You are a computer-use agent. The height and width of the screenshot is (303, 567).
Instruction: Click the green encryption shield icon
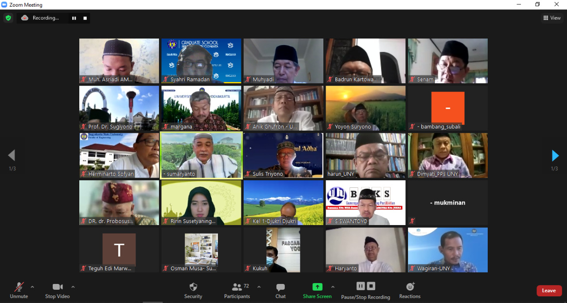[x=8, y=18]
